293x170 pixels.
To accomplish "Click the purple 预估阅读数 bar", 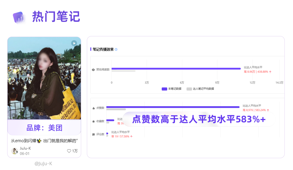I will point(176,68).
